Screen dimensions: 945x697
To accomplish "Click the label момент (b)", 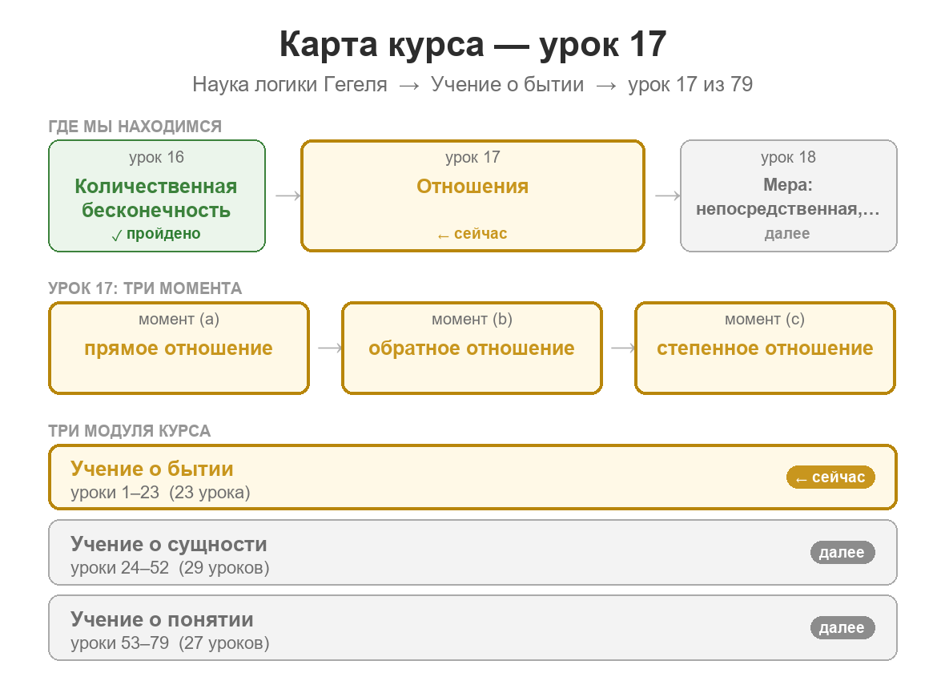I will (x=472, y=320).
